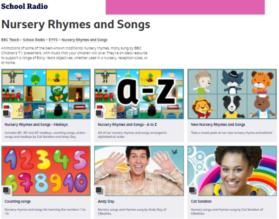The height and width of the screenshot is (219, 279).
Task: Click the collection icon on Counting songs thumbnail
Action: point(7,191)
